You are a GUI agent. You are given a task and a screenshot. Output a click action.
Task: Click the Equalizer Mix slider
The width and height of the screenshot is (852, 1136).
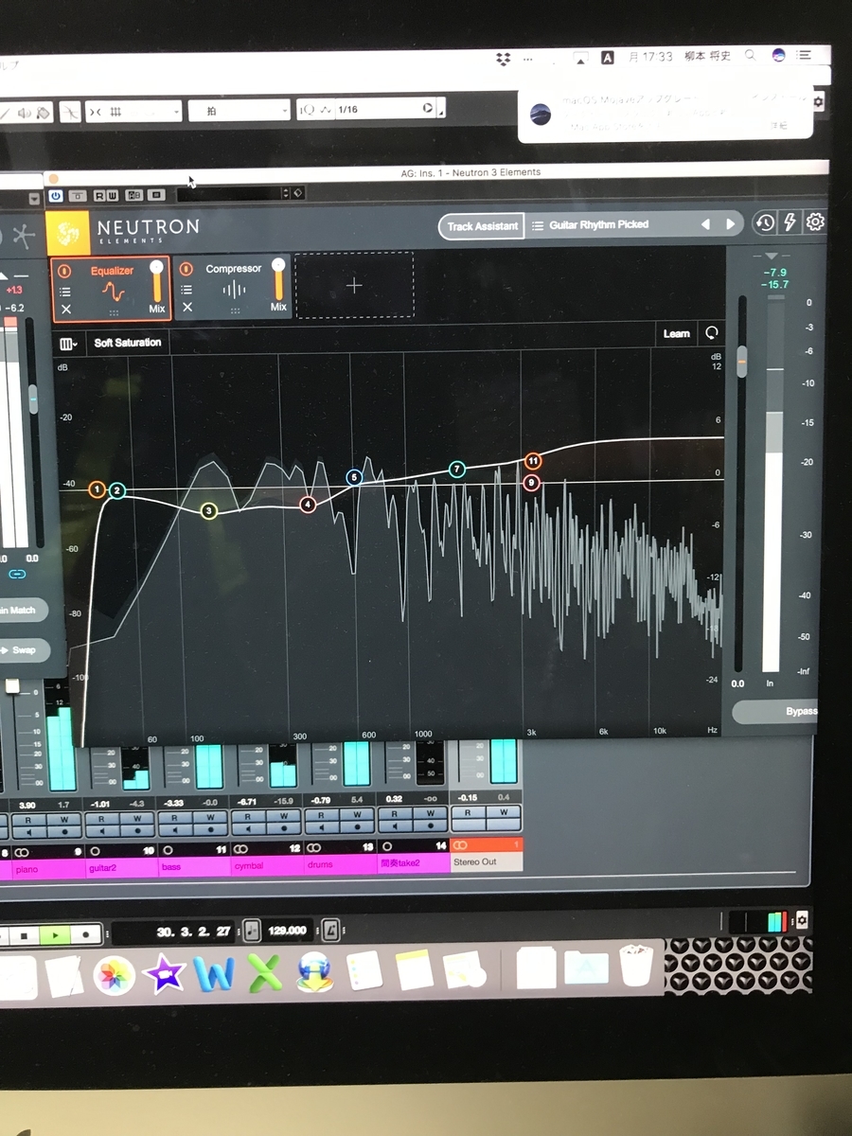click(157, 281)
